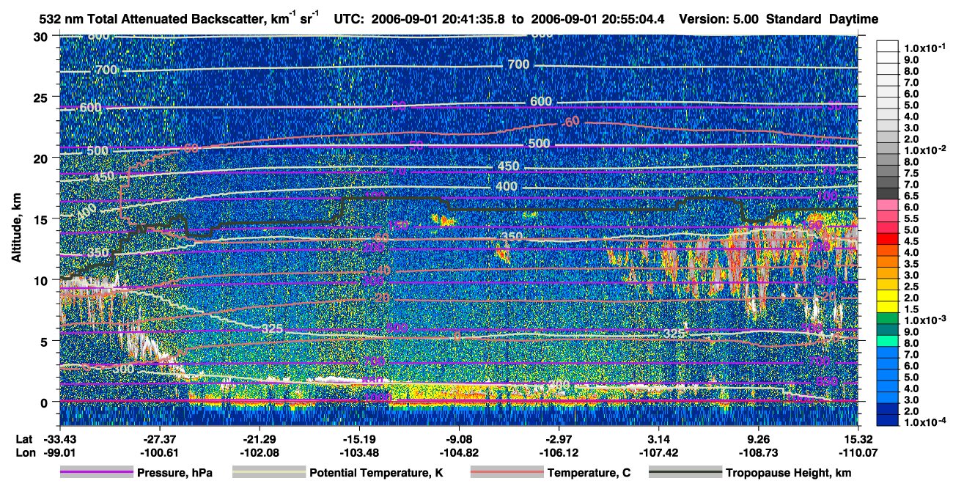This screenshot has height=489, width=953.
Task: Click the latitude value '-2.97'
Action: 559,438
